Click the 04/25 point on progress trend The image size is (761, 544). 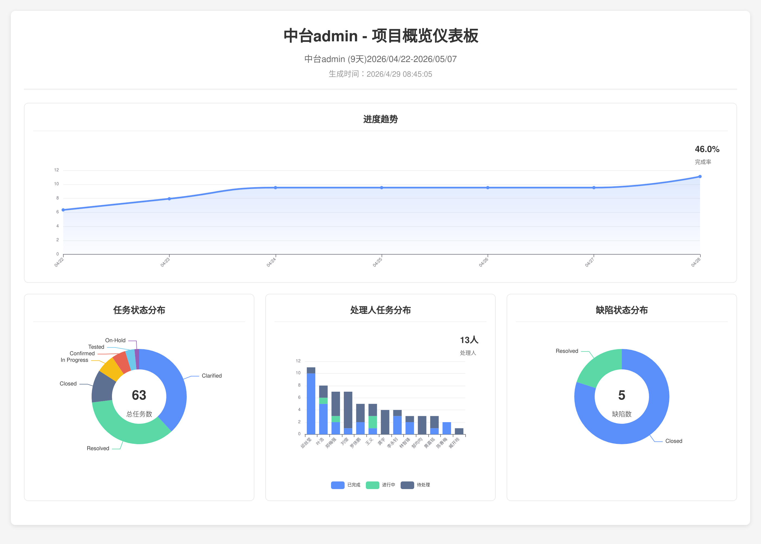382,188
